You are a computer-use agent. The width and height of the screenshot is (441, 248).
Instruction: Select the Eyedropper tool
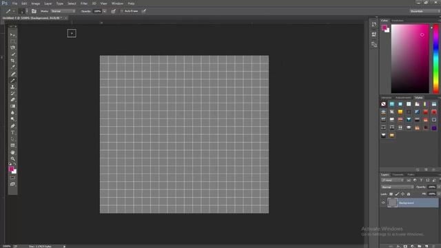[12, 68]
